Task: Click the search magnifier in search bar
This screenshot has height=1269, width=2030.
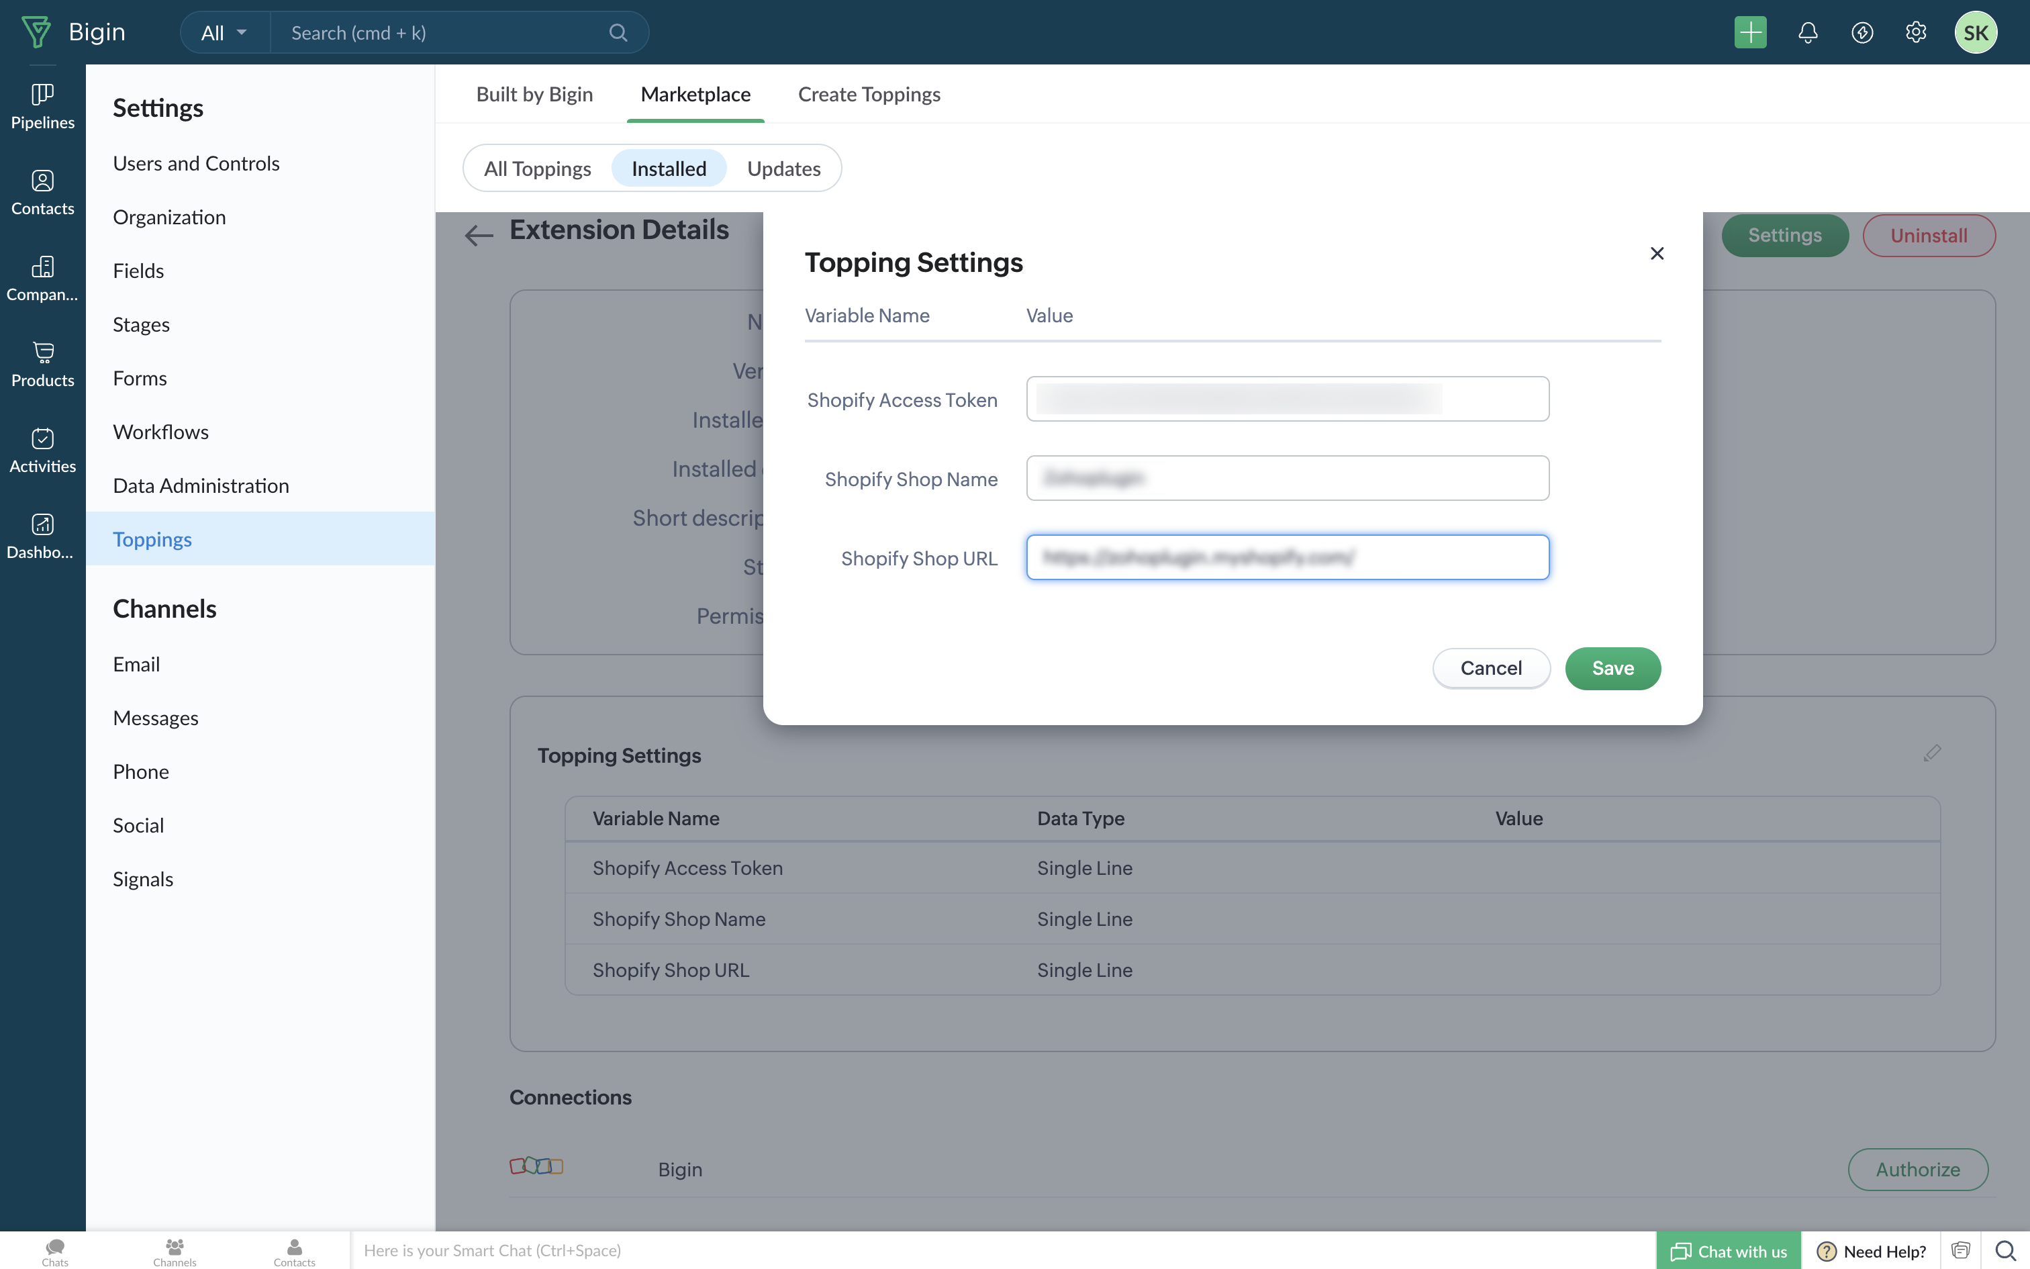Action: pos(618,33)
